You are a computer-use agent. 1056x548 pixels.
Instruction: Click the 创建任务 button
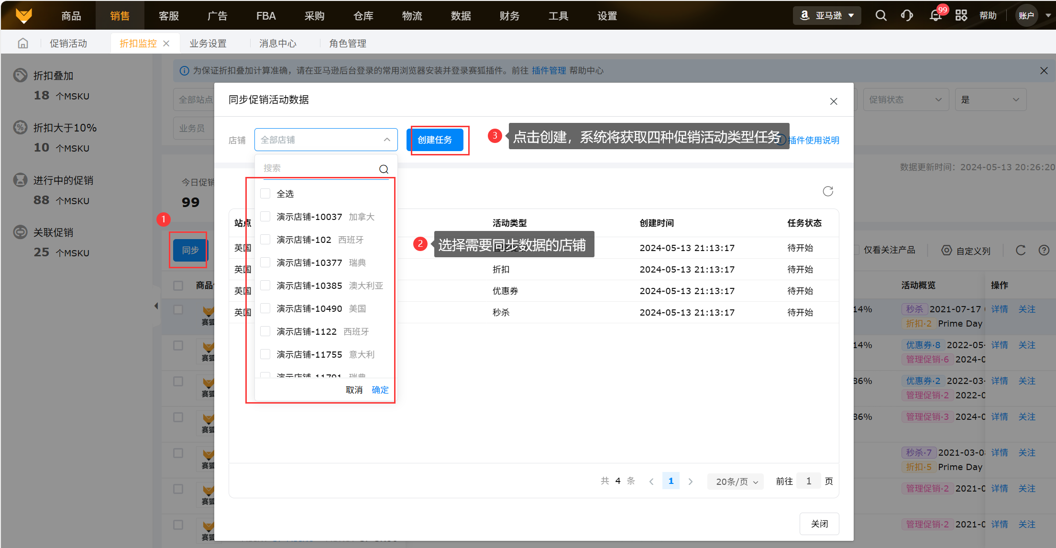435,140
